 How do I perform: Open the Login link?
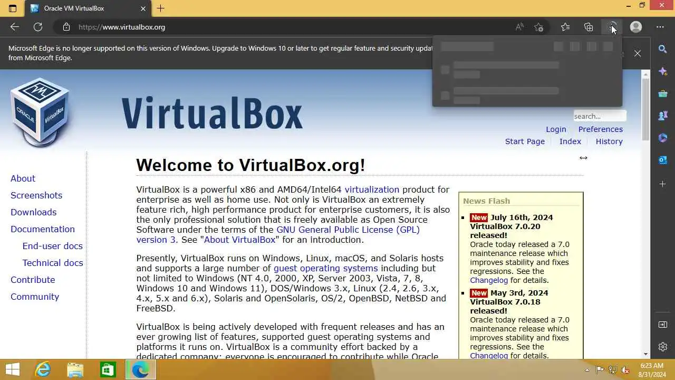click(x=556, y=129)
